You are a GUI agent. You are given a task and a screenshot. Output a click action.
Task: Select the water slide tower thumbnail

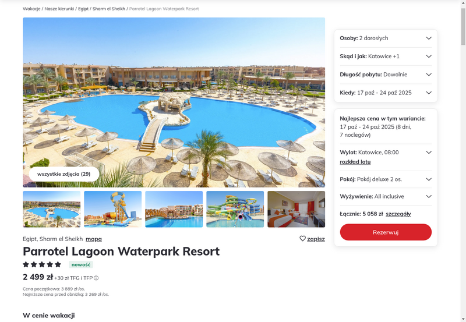(x=113, y=209)
